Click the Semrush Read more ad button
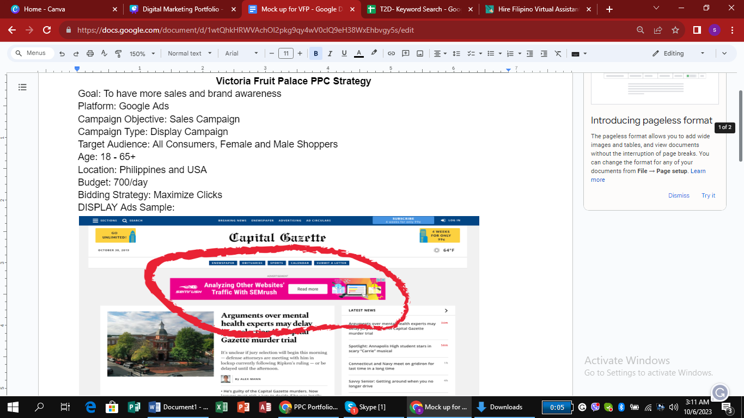Image resolution: width=744 pixels, height=418 pixels. 308,289
